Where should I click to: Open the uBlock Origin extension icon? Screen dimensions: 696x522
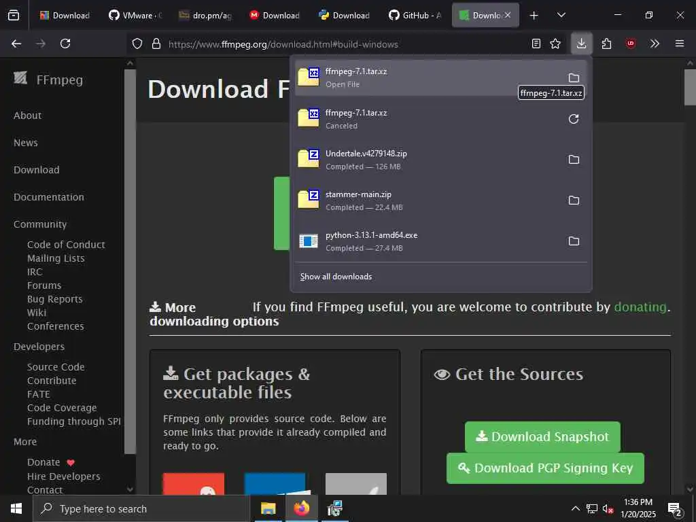point(631,43)
